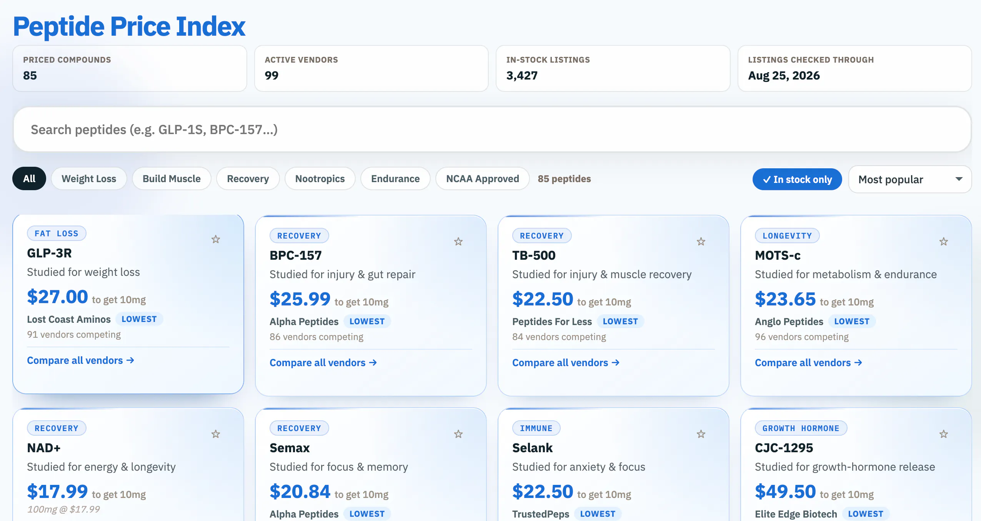
Task: Star the BPC-157 card
Action: coord(458,242)
